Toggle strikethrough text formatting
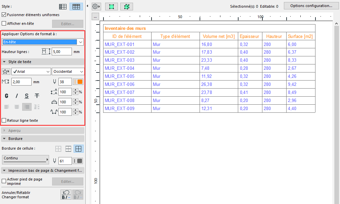 [37, 96]
